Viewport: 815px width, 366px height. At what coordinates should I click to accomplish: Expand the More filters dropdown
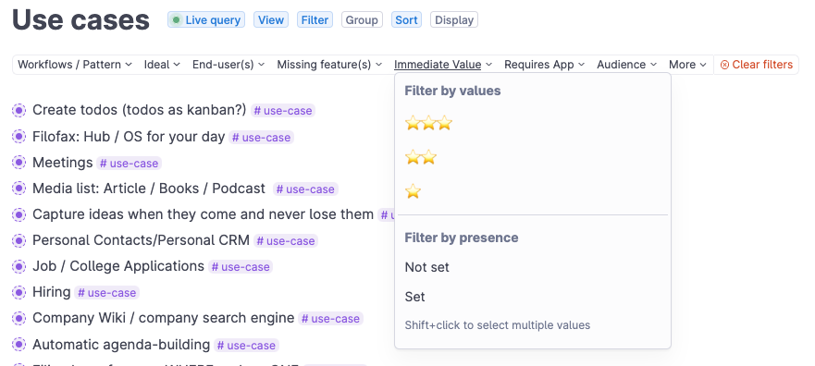click(x=687, y=65)
